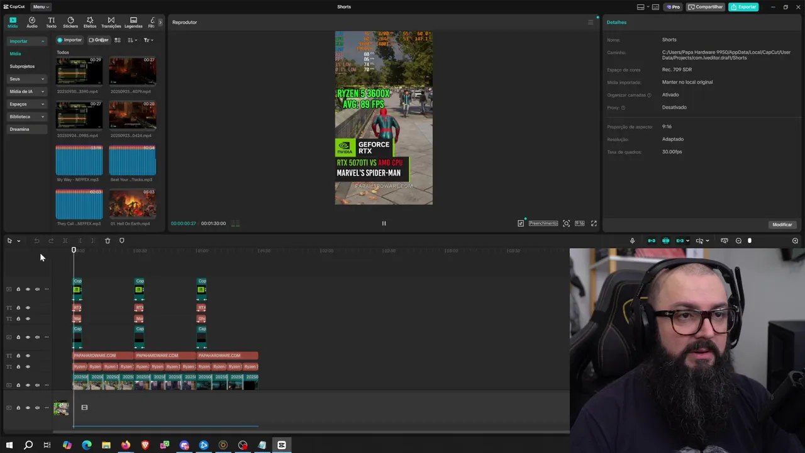This screenshot has width=805, height=453.
Task: Open the player panel options menu
Action: tap(591, 22)
